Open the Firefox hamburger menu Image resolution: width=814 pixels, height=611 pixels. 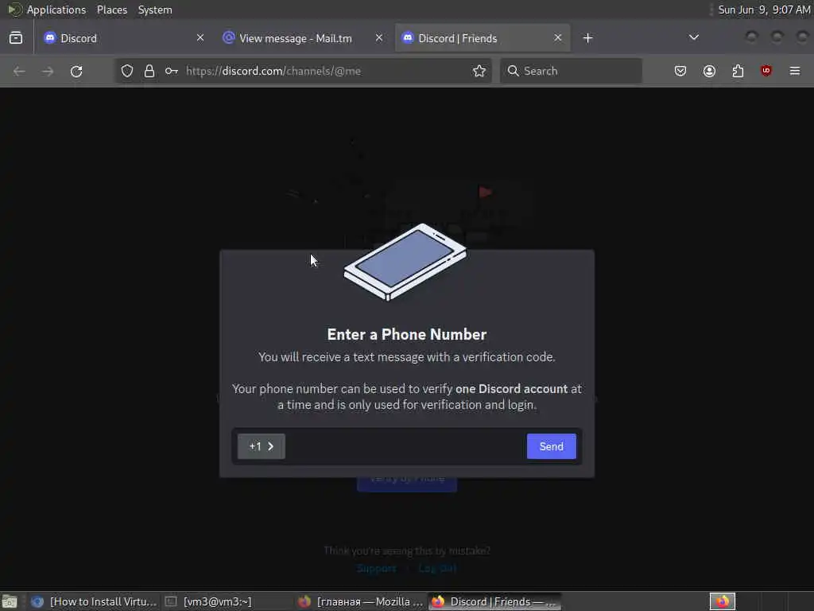(x=795, y=71)
